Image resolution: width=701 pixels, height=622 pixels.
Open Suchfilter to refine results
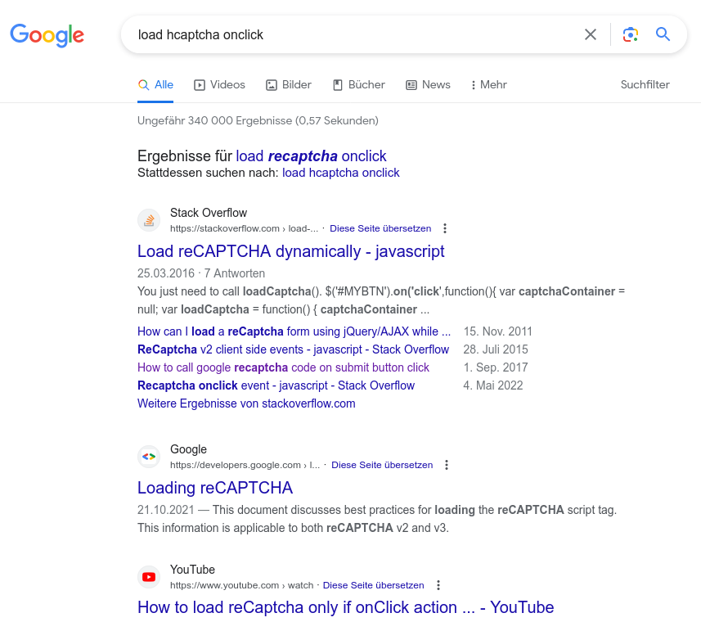pos(645,84)
